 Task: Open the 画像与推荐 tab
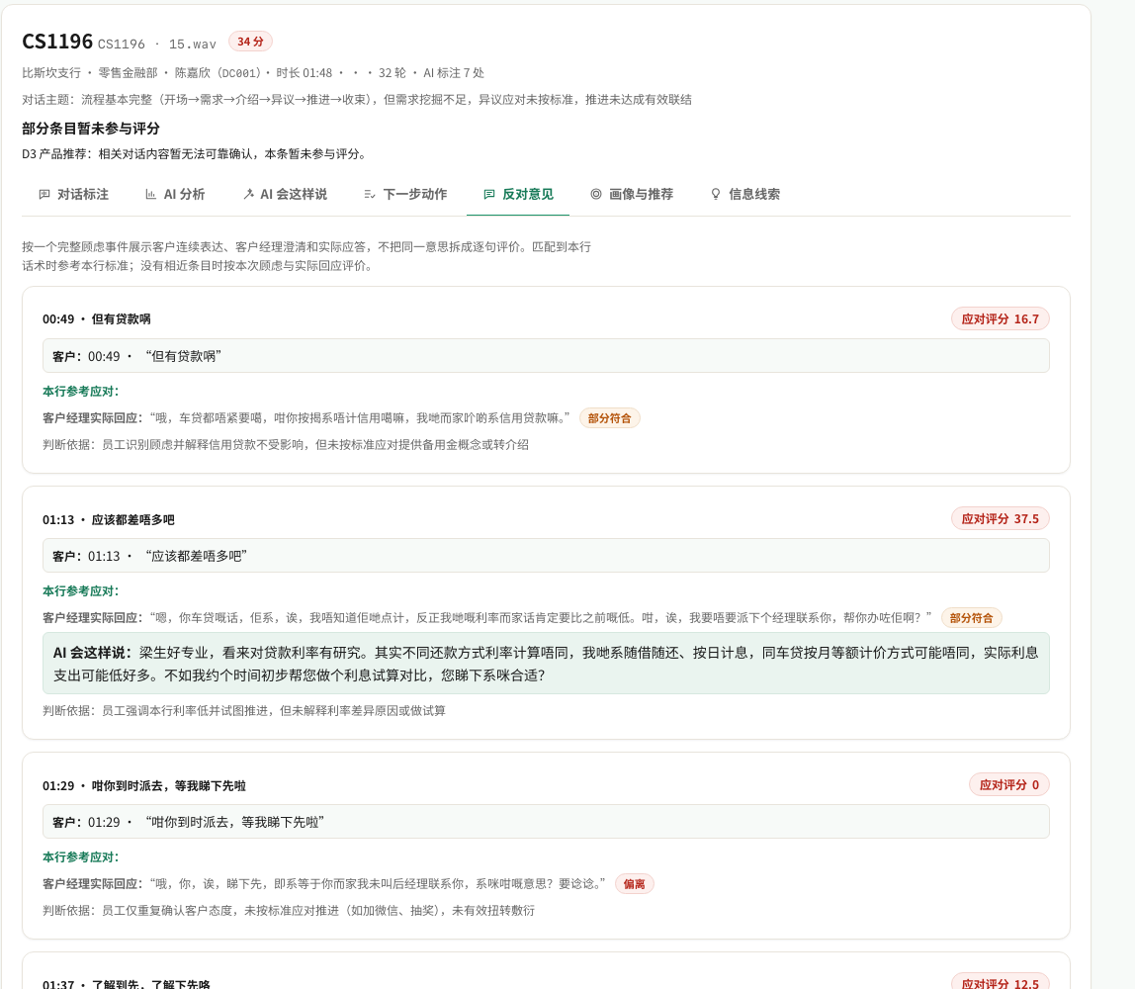coord(632,194)
